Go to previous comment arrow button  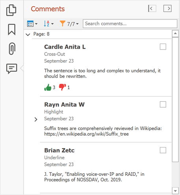click(152, 9)
